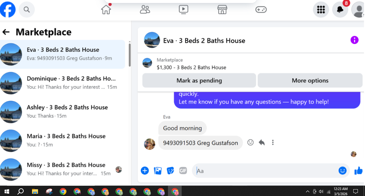Open Eva conversation in the list
Viewport: 365px width, 196px height.
pos(63,54)
